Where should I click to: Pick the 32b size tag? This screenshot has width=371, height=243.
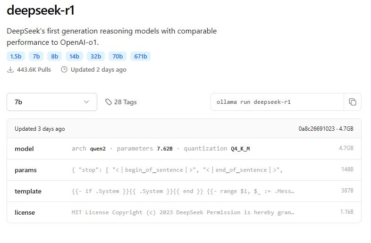click(x=96, y=56)
